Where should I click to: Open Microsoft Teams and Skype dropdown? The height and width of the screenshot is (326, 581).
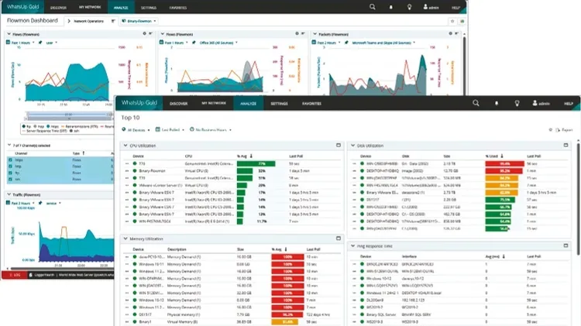pyautogui.click(x=383, y=43)
